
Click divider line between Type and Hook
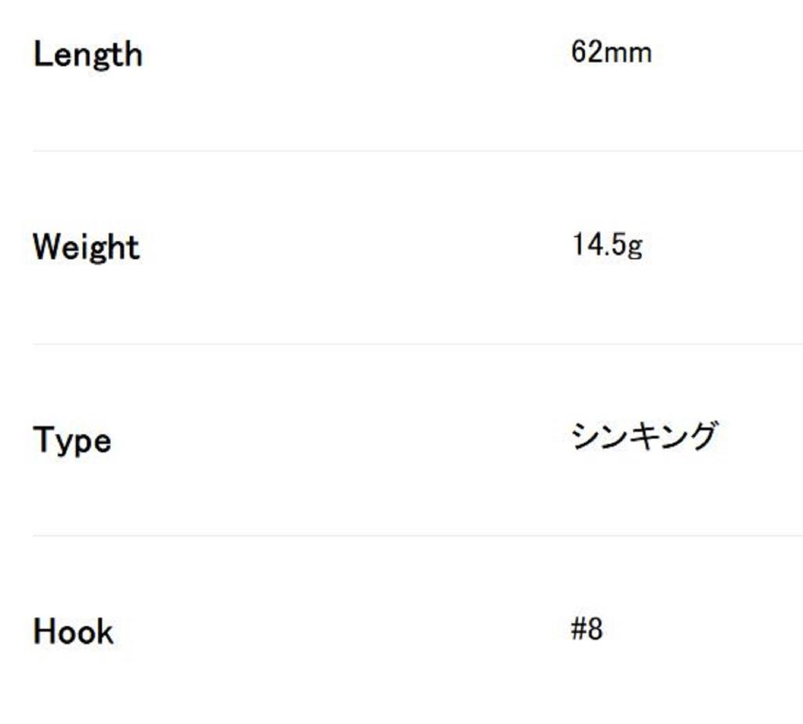[x=417, y=536]
